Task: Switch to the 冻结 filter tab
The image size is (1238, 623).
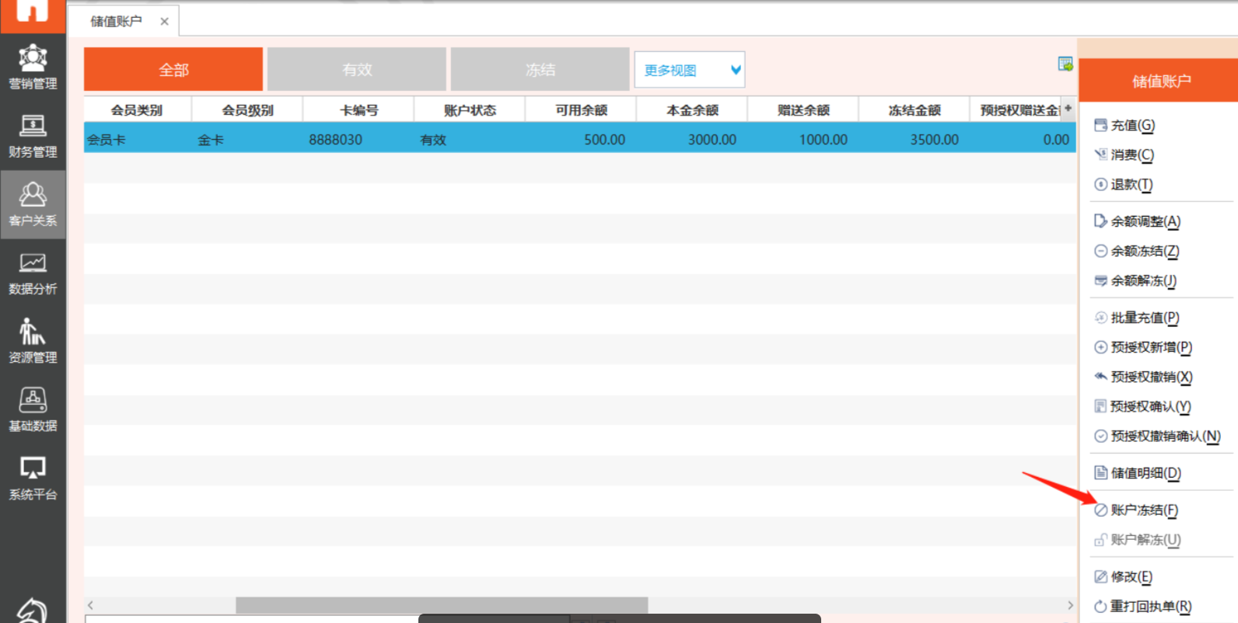Action: click(x=540, y=70)
